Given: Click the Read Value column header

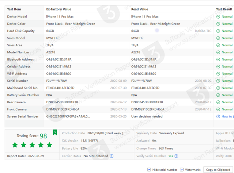Looking at the screenshot, I should click(x=140, y=9).
